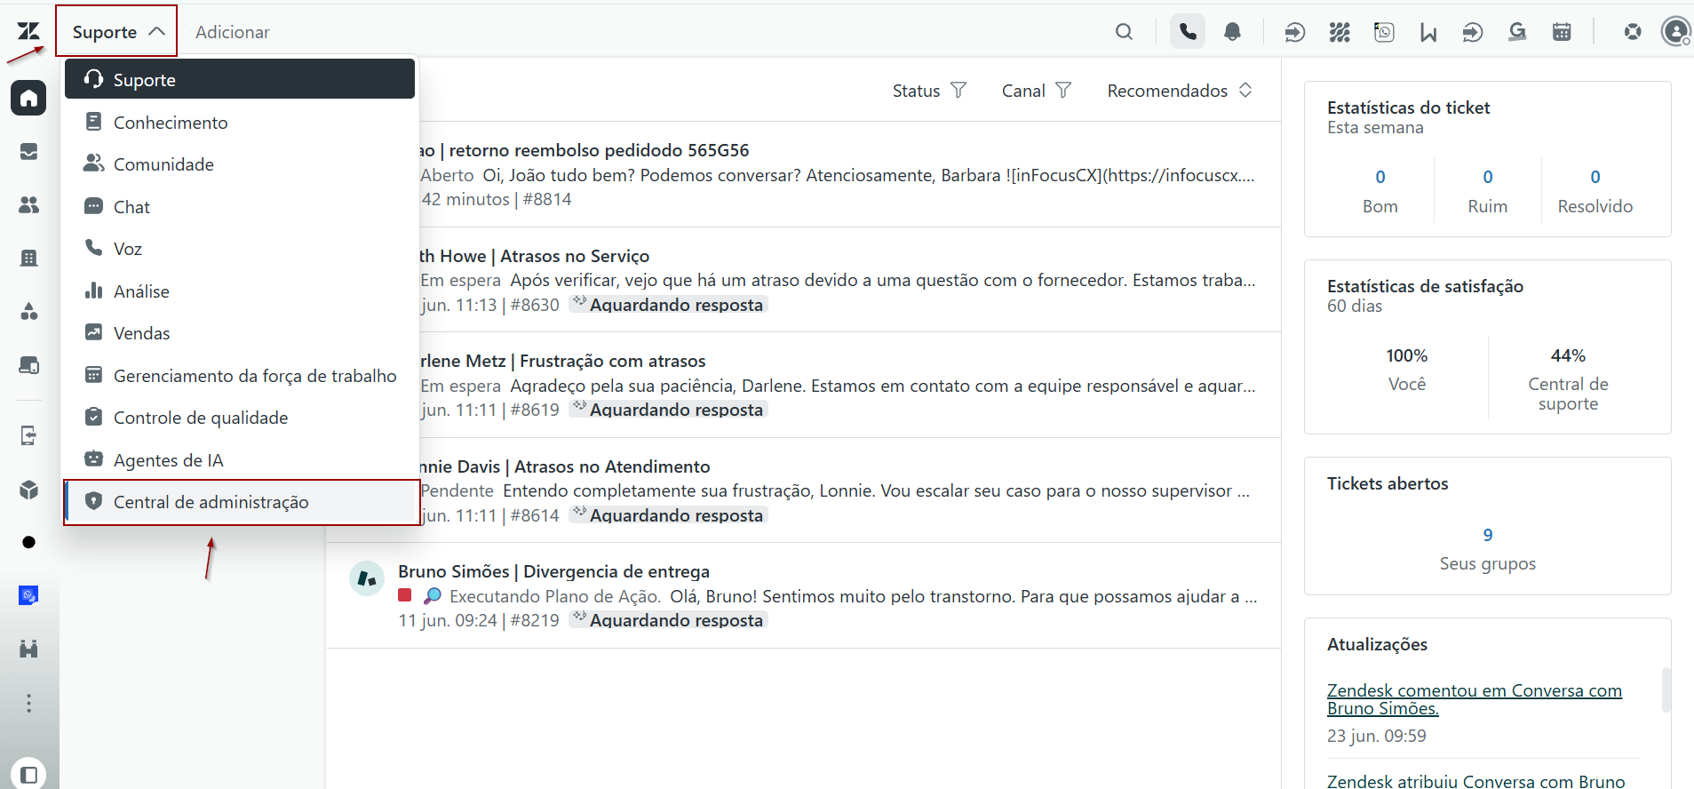Click the arrow-bubble app icon beside the G icon
Viewport: 1694px width, 789px height.
[x=1473, y=33]
